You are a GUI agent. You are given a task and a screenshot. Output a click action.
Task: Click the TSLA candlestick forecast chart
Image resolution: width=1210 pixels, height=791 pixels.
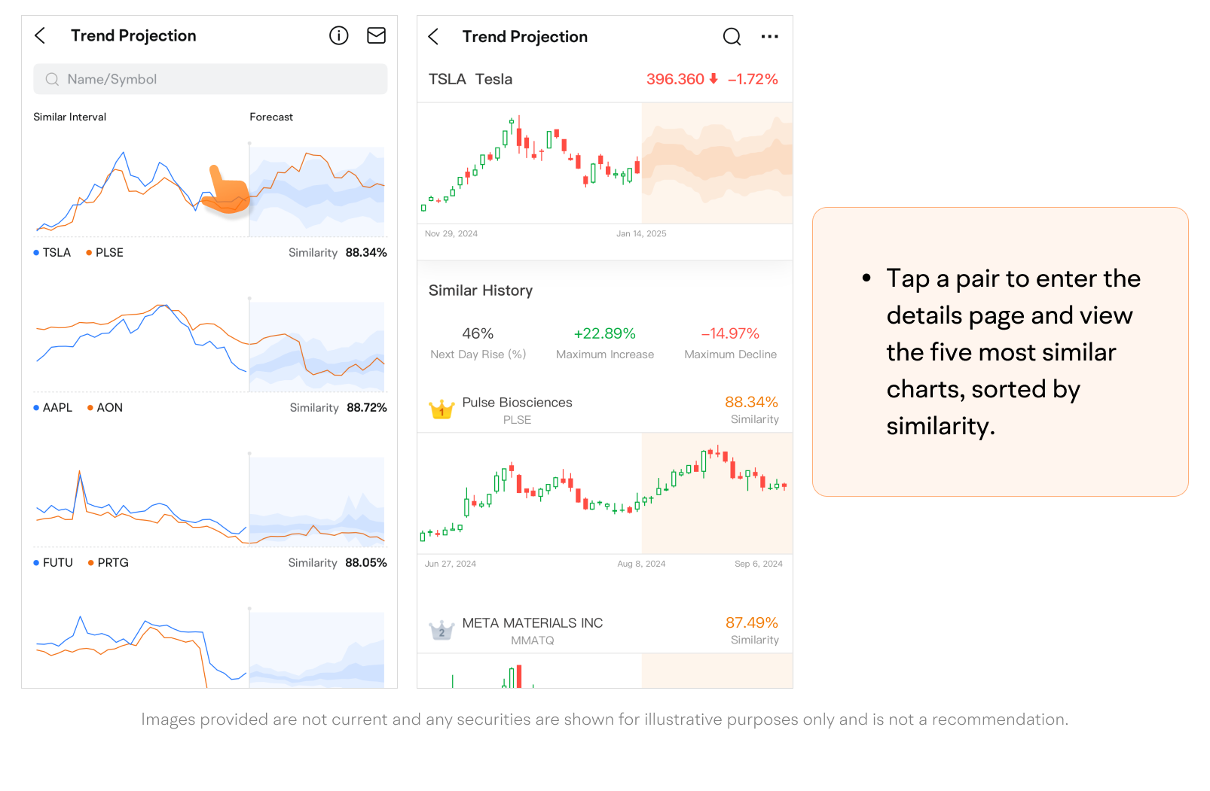604,163
